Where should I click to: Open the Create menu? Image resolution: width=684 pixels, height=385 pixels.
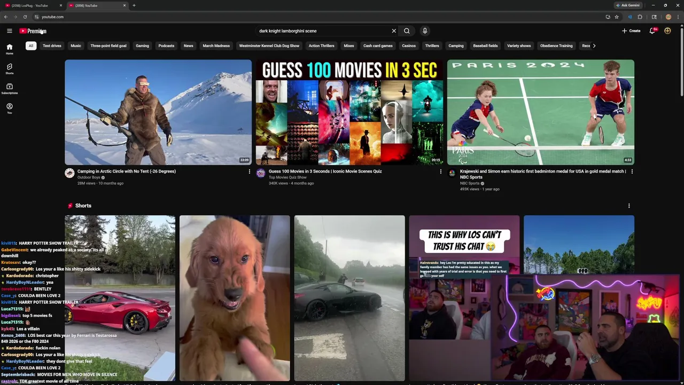[631, 31]
